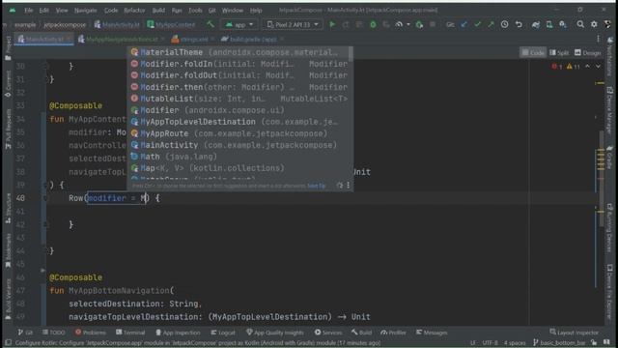618x348 pixels.
Task: Open the UTF-8 encoding selector
Action: (490, 342)
